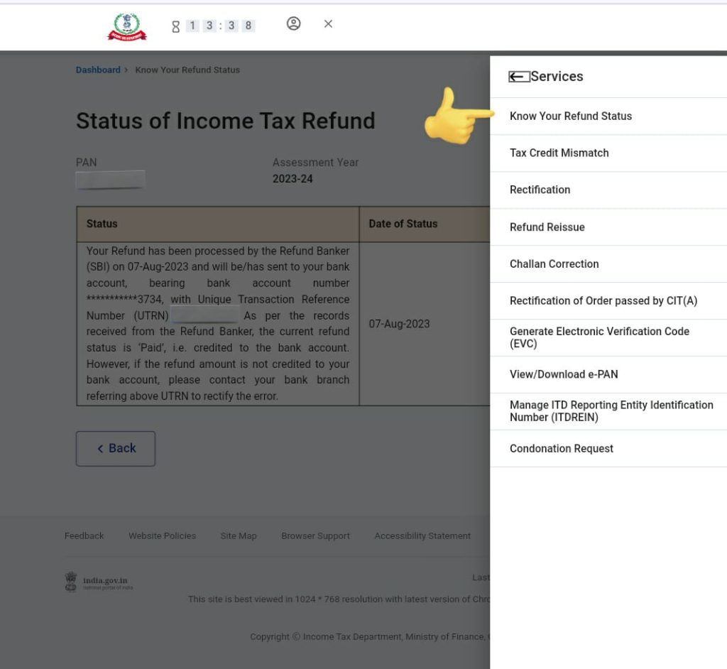Viewport: 727px width, 669px height.
Task: Open View/Download e-PAN option
Action: tap(564, 374)
